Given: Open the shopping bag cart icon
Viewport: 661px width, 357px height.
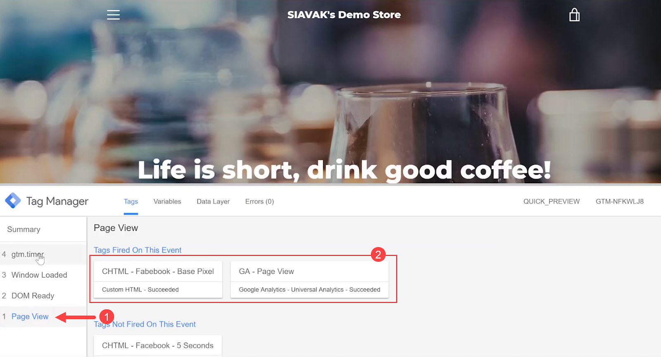Looking at the screenshot, I should click(x=574, y=15).
